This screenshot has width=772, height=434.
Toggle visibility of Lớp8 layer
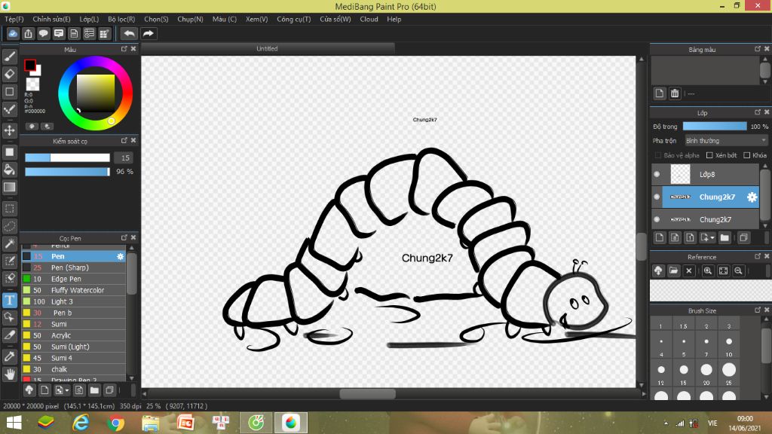pyautogui.click(x=657, y=174)
